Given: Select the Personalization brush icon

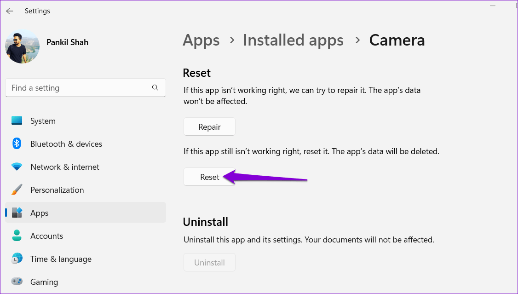Looking at the screenshot, I should pyautogui.click(x=17, y=190).
